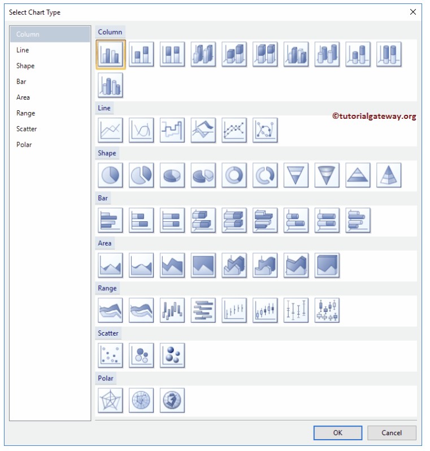Select the basic Column chart icon
This screenshot has width=430, height=451.
tap(110, 54)
